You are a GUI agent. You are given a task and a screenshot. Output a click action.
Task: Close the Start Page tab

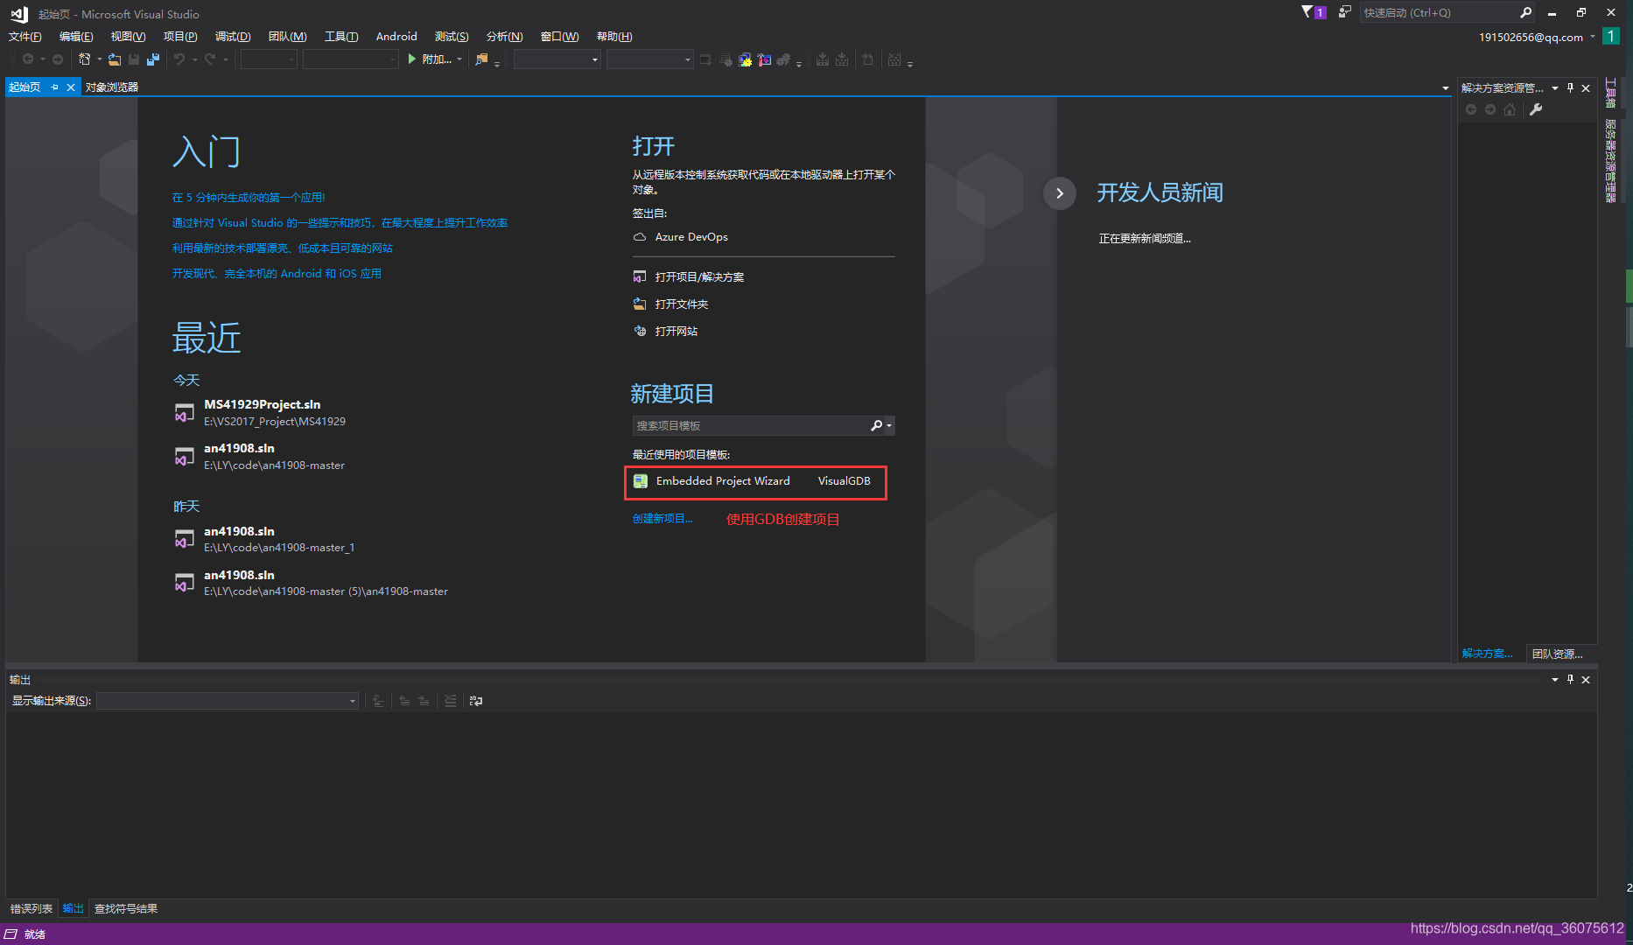[71, 87]
